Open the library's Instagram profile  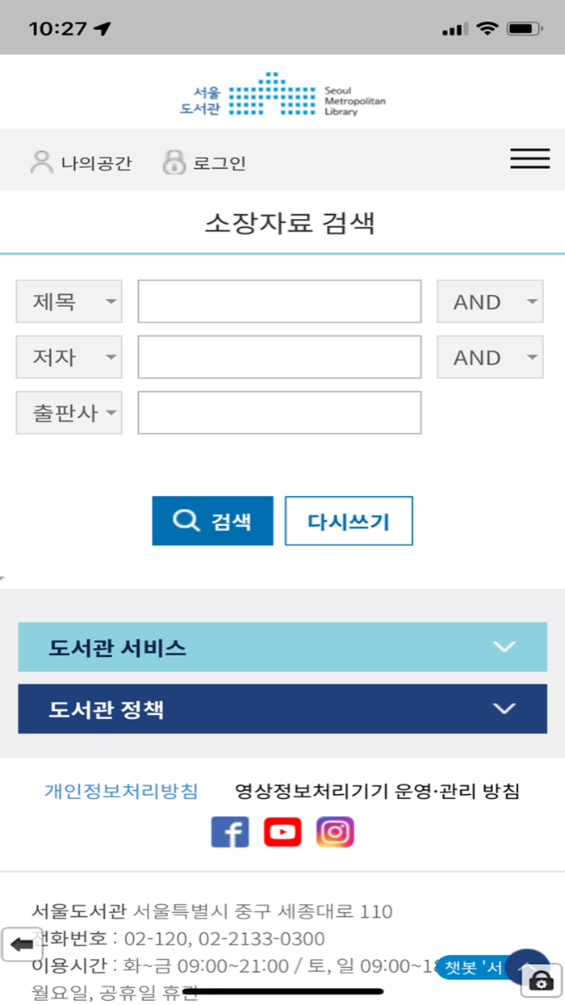(337, 831)
